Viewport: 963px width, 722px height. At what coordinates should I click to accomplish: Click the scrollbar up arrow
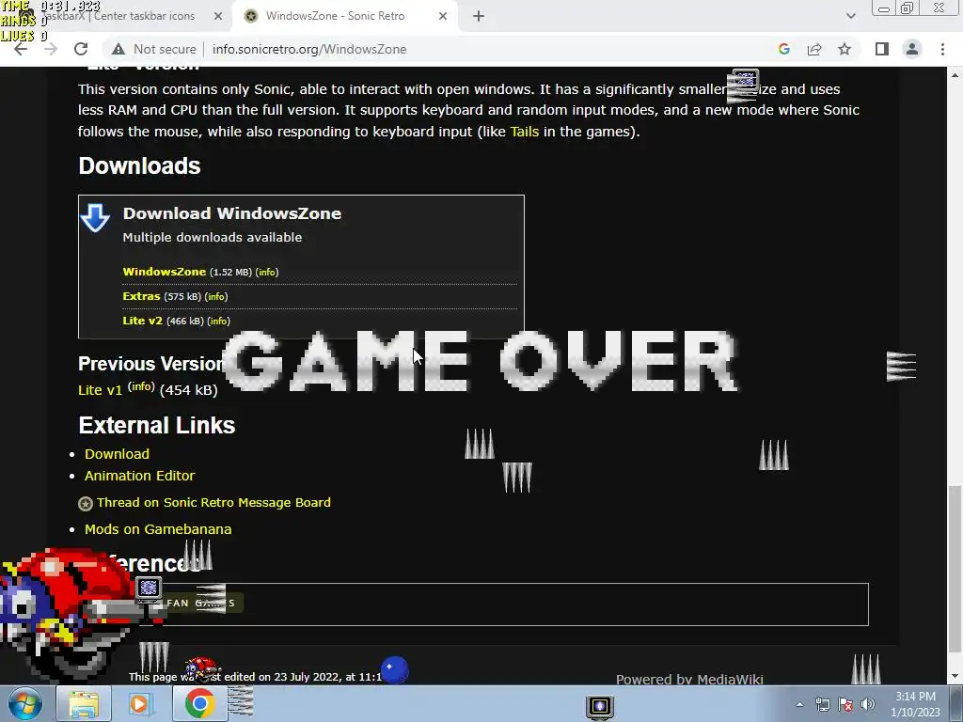point(955,75)
